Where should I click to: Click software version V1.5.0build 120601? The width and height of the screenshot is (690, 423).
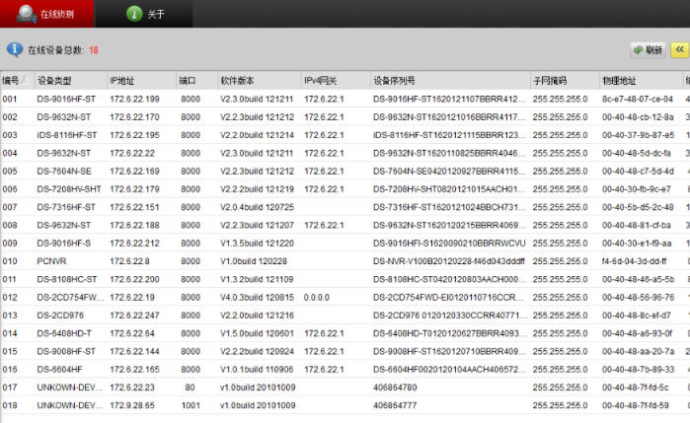coord(257,333)
